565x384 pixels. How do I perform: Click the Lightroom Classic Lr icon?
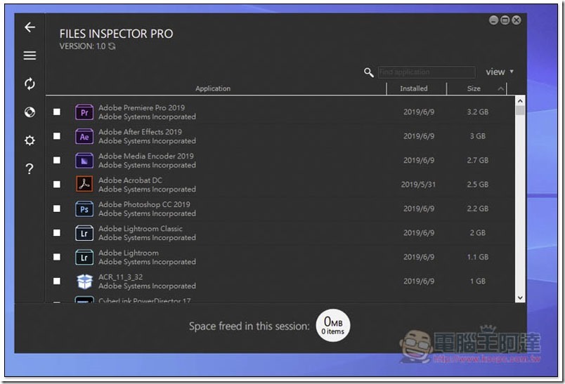point(84,233)
